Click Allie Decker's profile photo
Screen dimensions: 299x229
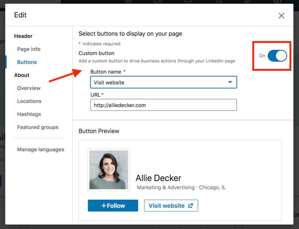[109, 170]
